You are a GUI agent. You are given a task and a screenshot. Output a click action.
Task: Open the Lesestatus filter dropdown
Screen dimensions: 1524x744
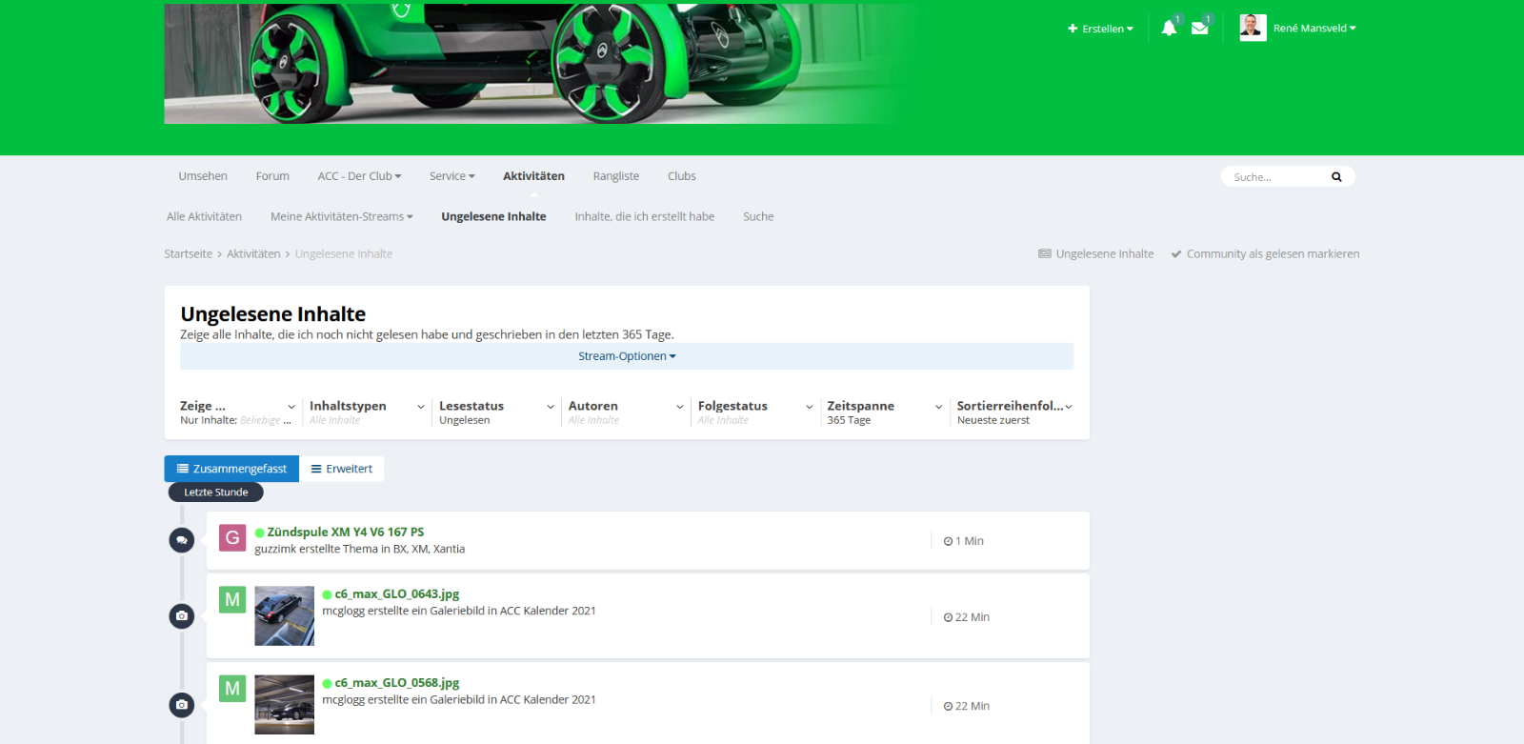point(496,412)
